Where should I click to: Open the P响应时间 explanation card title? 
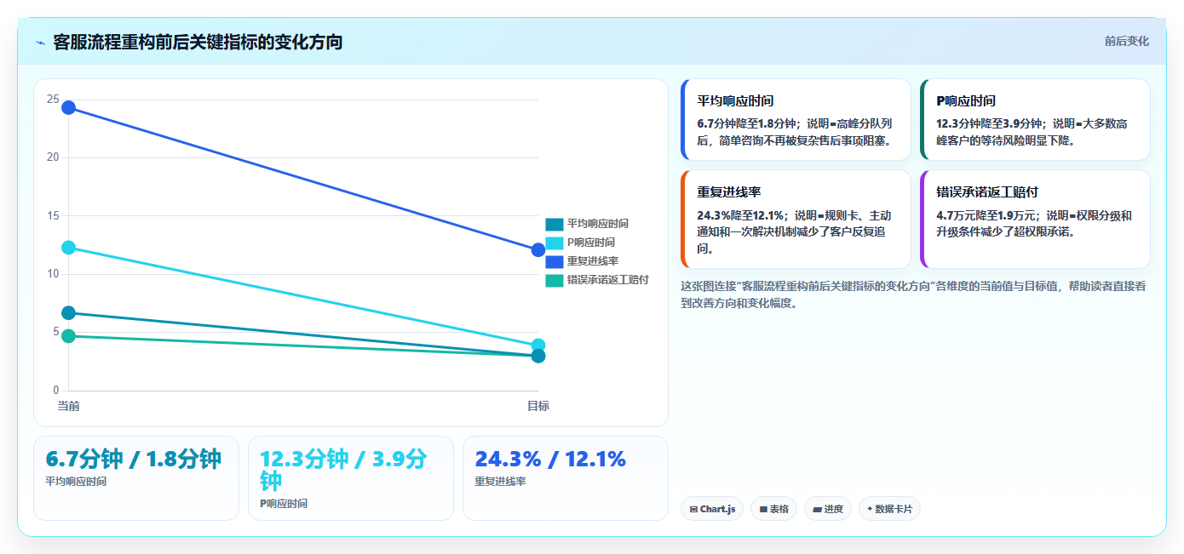(966, 100)
